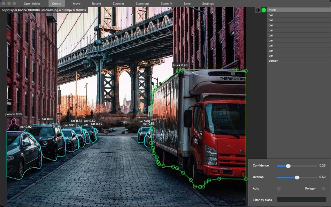Click Open folder in the toolbar
Viewport: 331px width, 207px height.
coord(32,3)
